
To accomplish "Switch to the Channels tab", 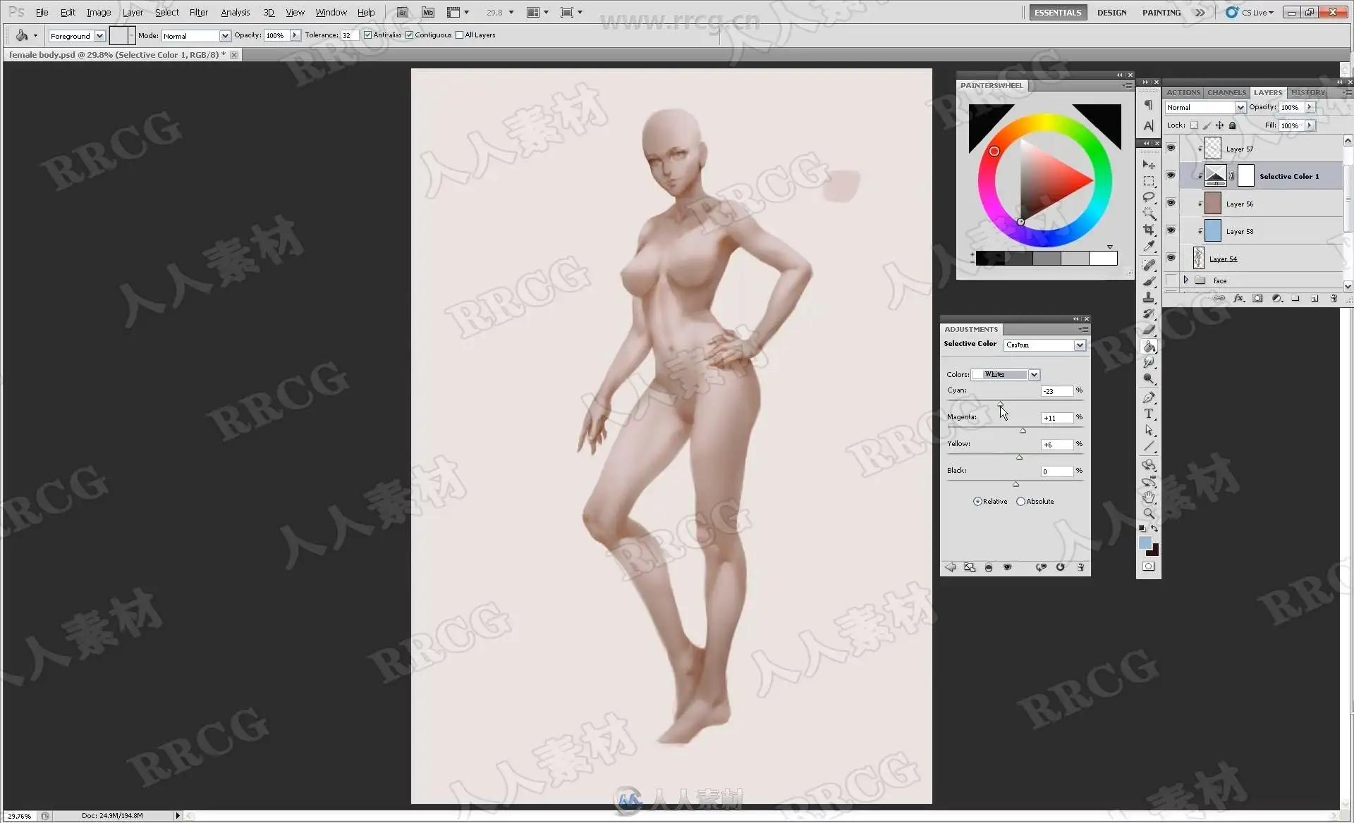I will click(x=1226, y=92).
